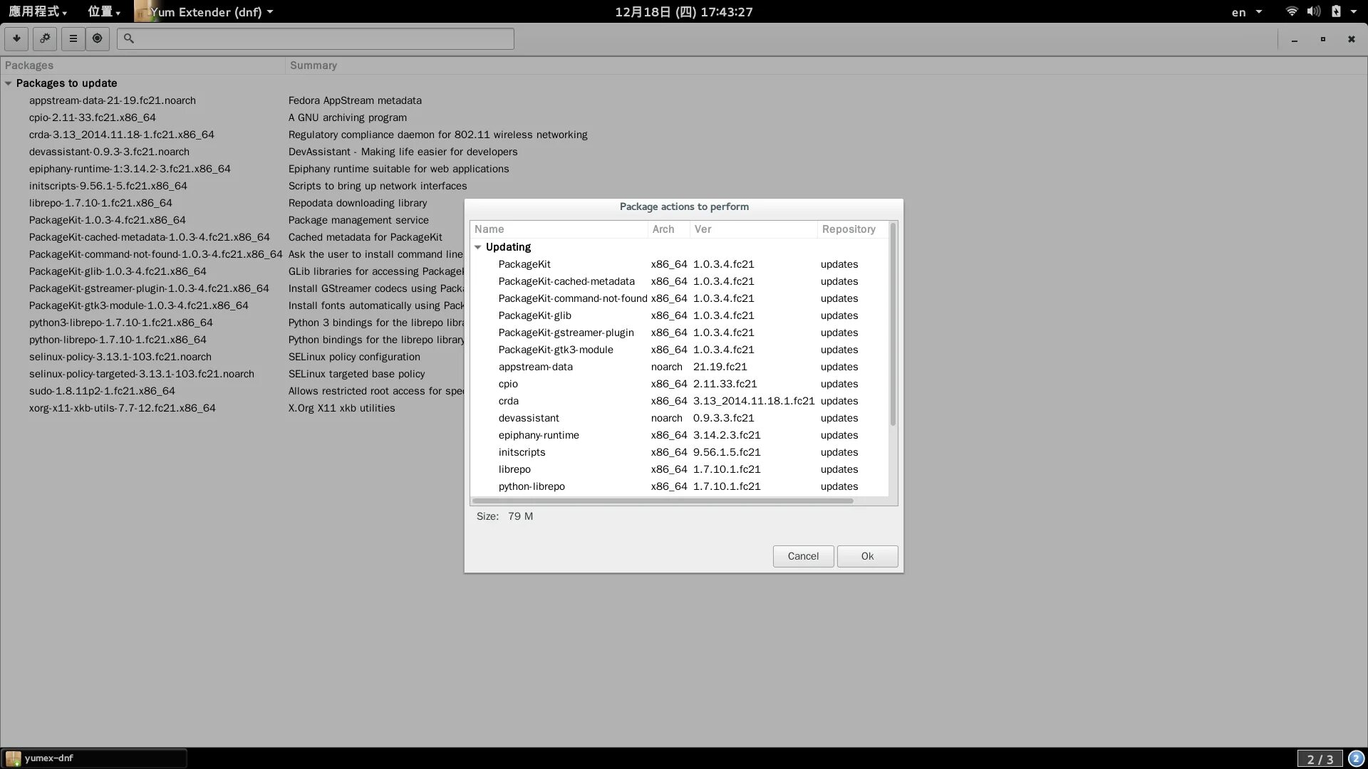Open the volume speaker tray icon
1368x769 pixels.
[x=1313, y=11]
